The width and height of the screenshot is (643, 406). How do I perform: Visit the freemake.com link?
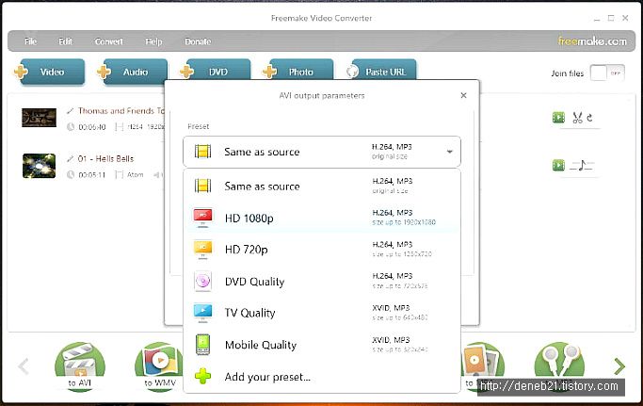[592, 41]
